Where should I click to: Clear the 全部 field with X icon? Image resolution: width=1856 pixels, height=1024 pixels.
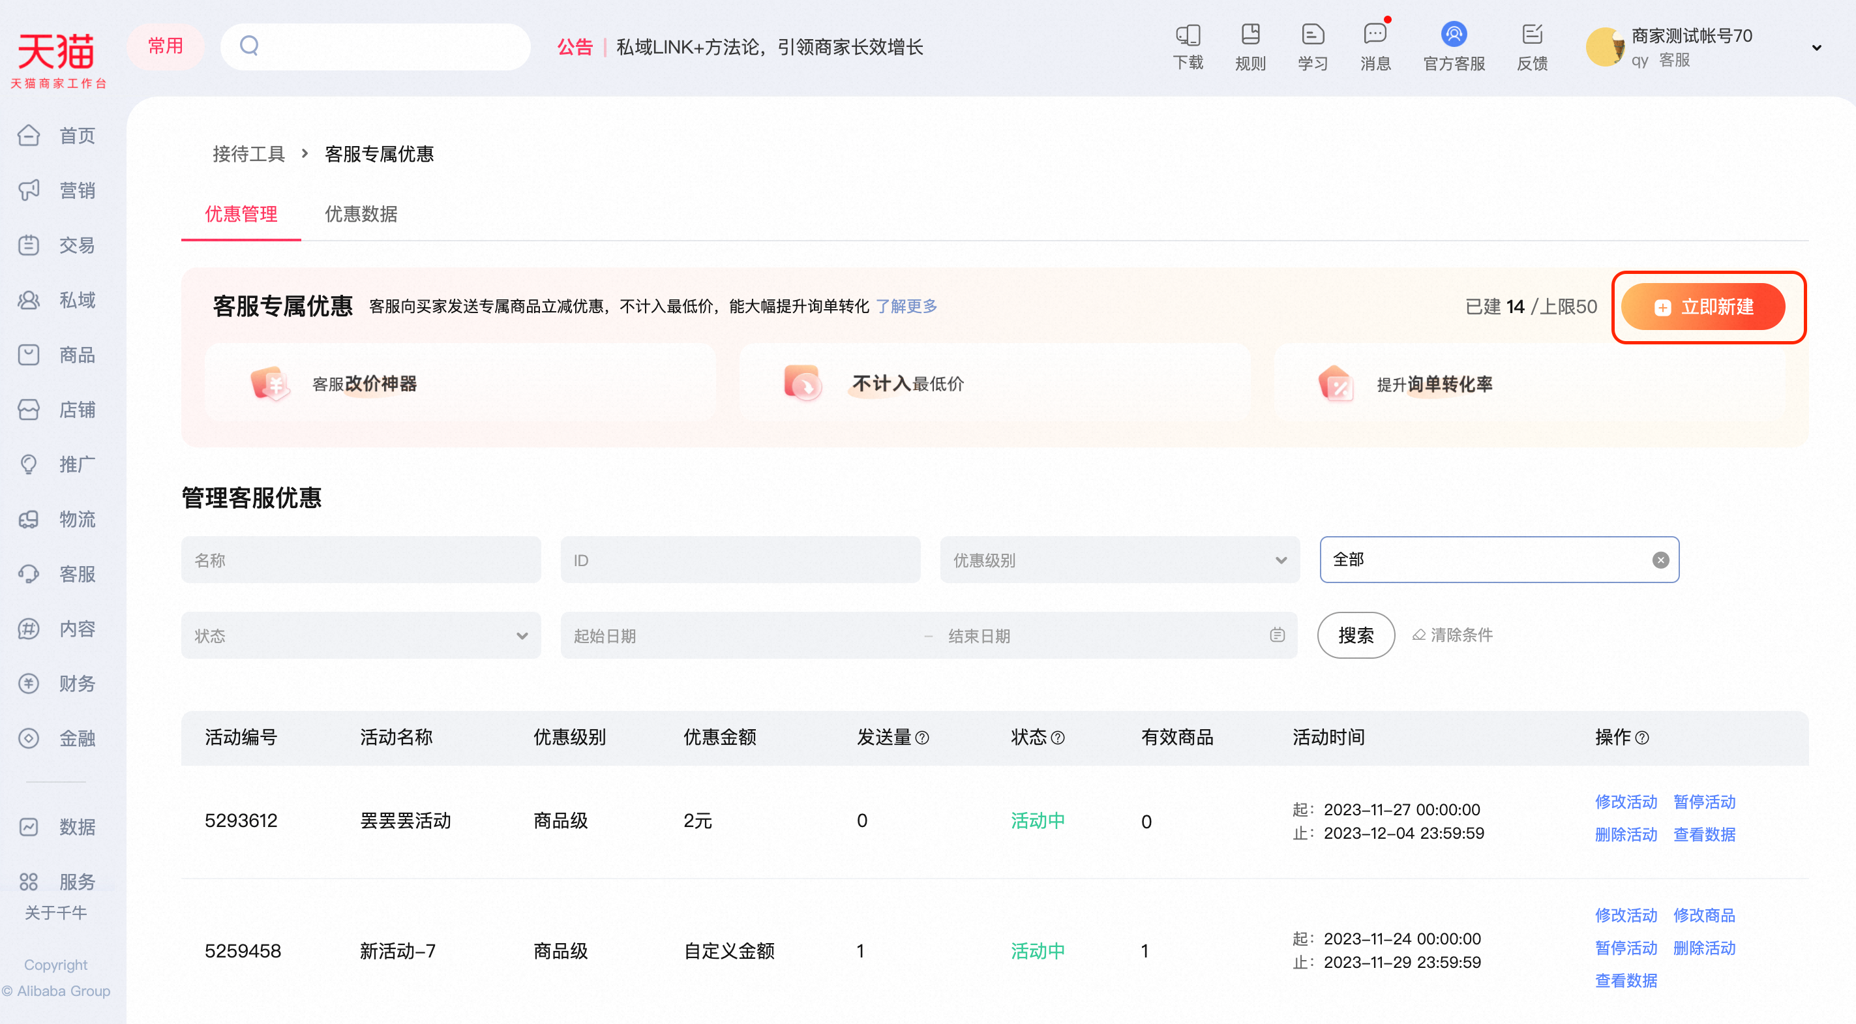coord(1660,560)
